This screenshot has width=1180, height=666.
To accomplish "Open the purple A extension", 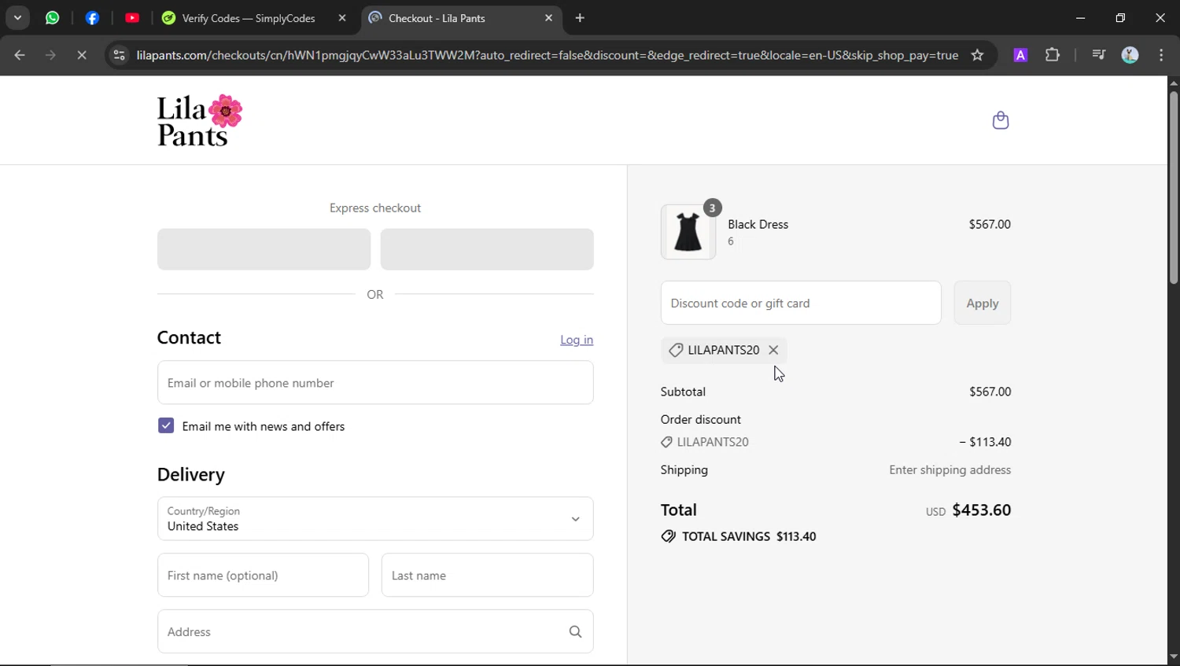I will click(x=1020, y=55).
